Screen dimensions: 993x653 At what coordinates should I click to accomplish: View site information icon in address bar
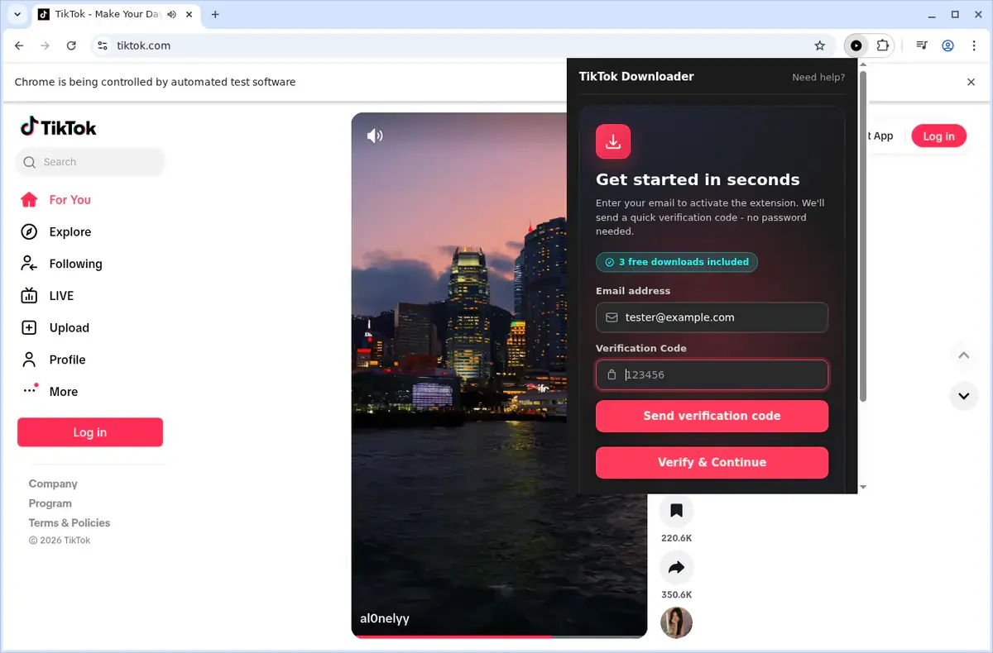coord(102,45)
